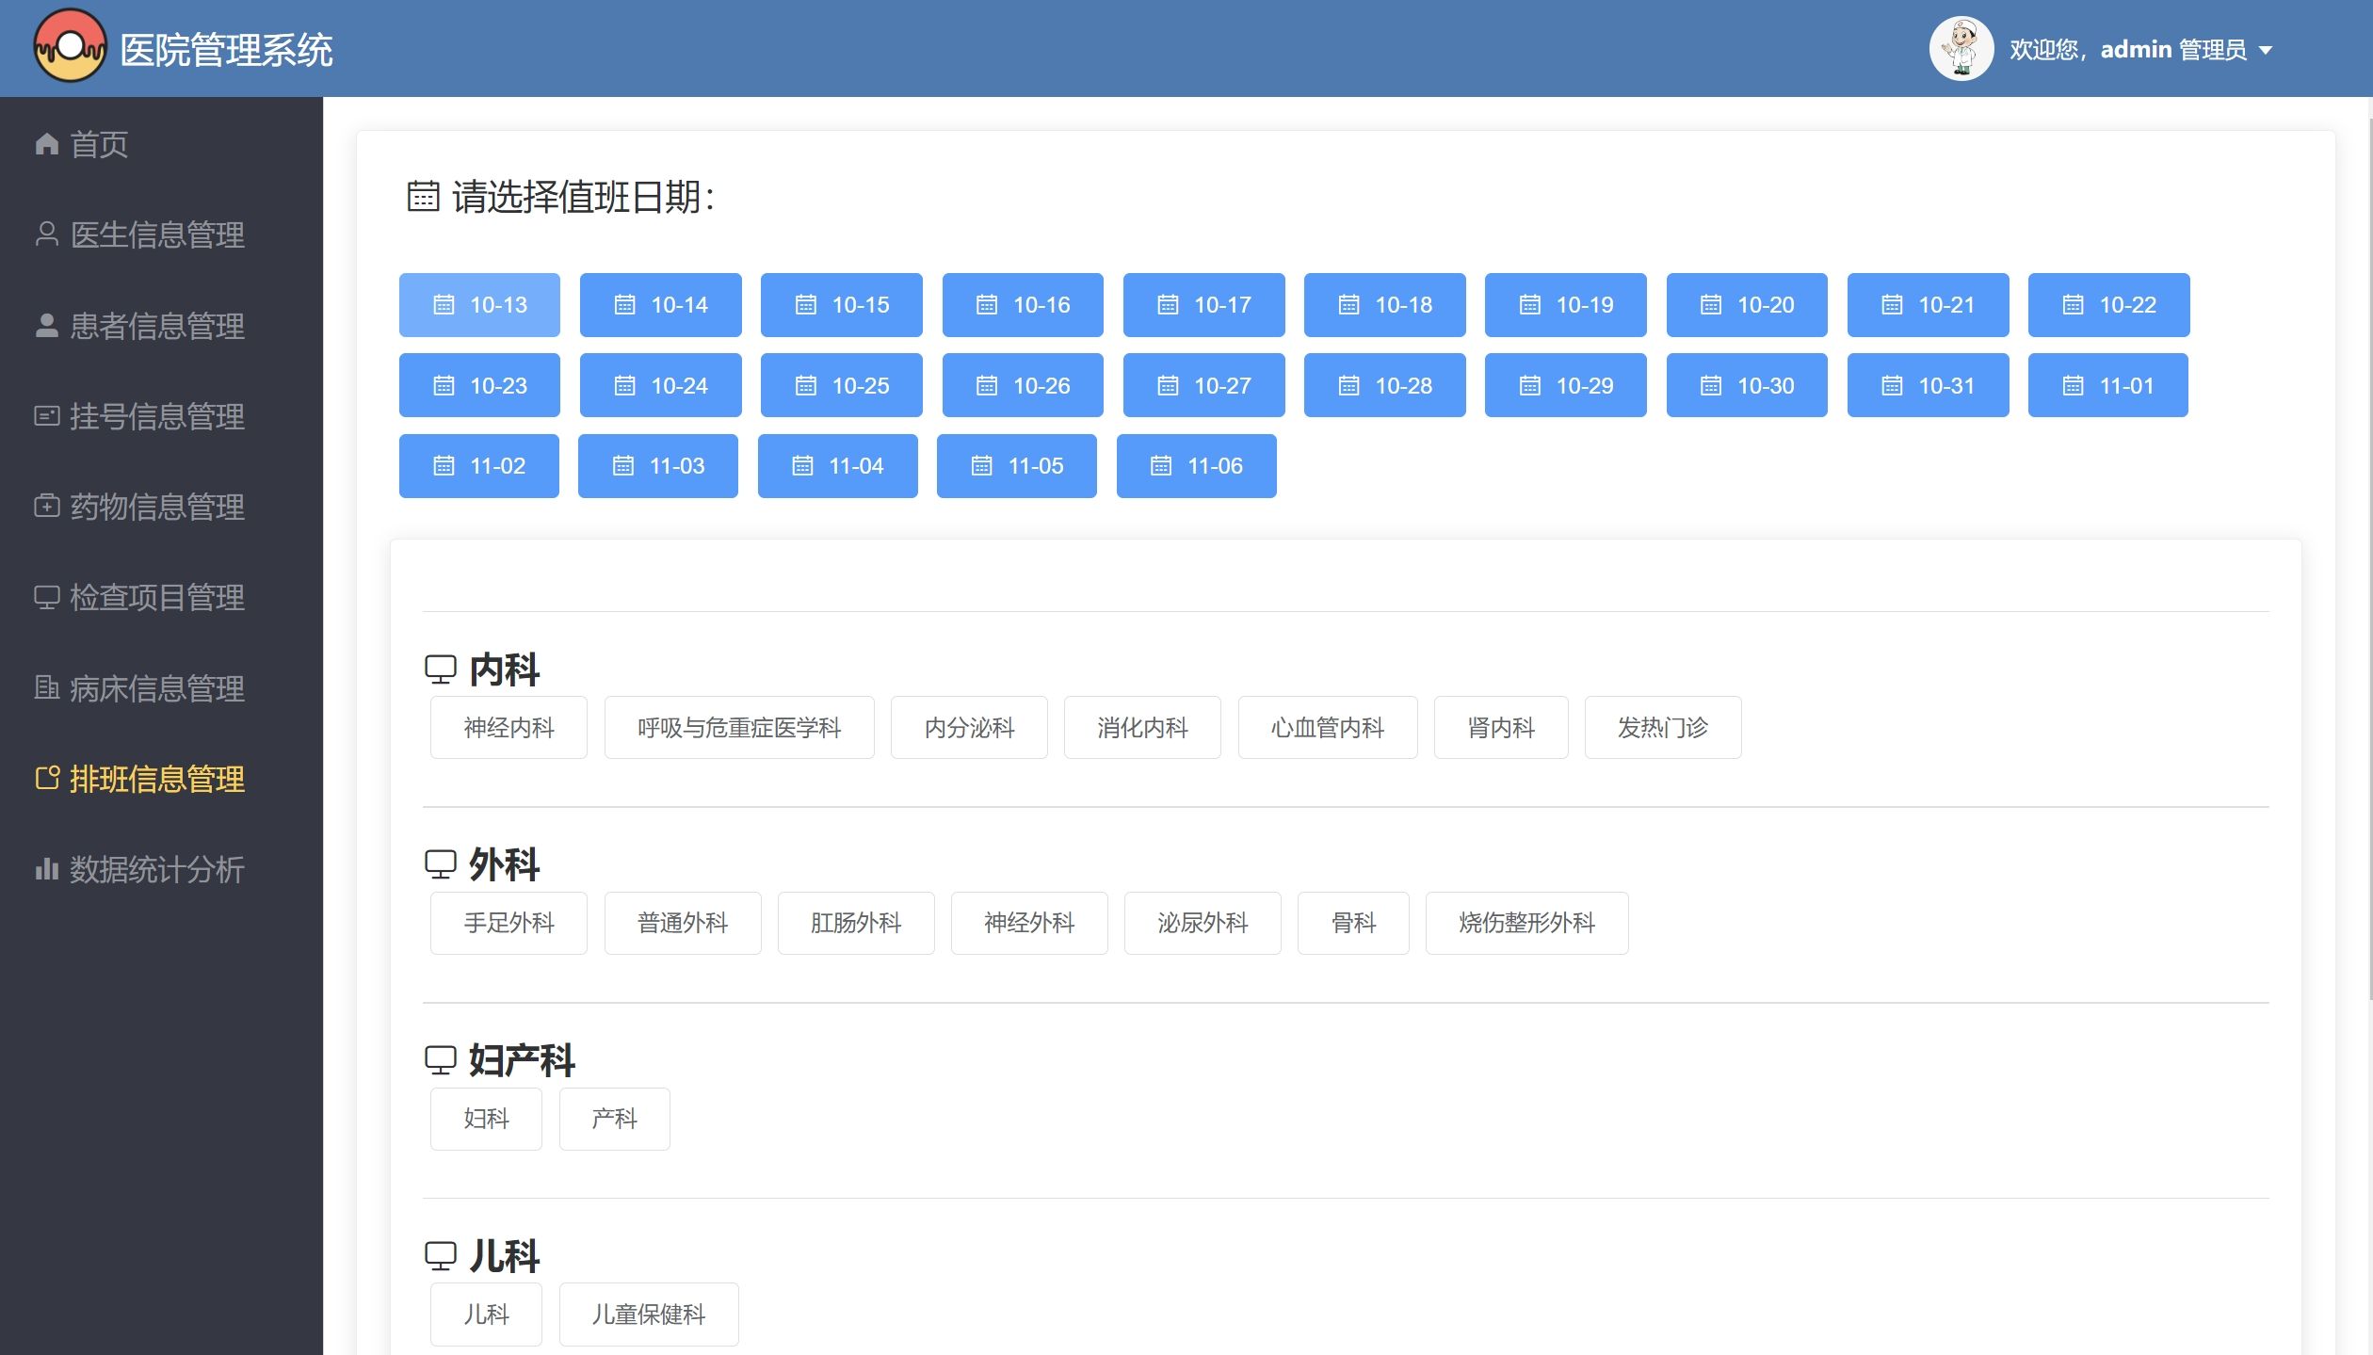Open the admin user dropdown arrow

[x=2266, y=51]
